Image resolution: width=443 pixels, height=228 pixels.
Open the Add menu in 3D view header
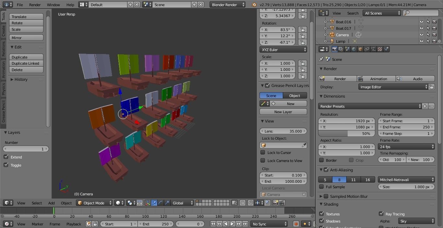pos(51,203)
